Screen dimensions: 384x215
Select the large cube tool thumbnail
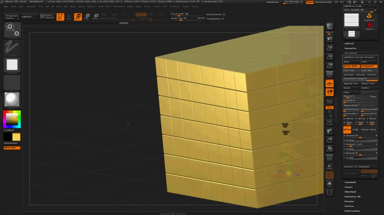pyautogui.click(x=352, y=20)
